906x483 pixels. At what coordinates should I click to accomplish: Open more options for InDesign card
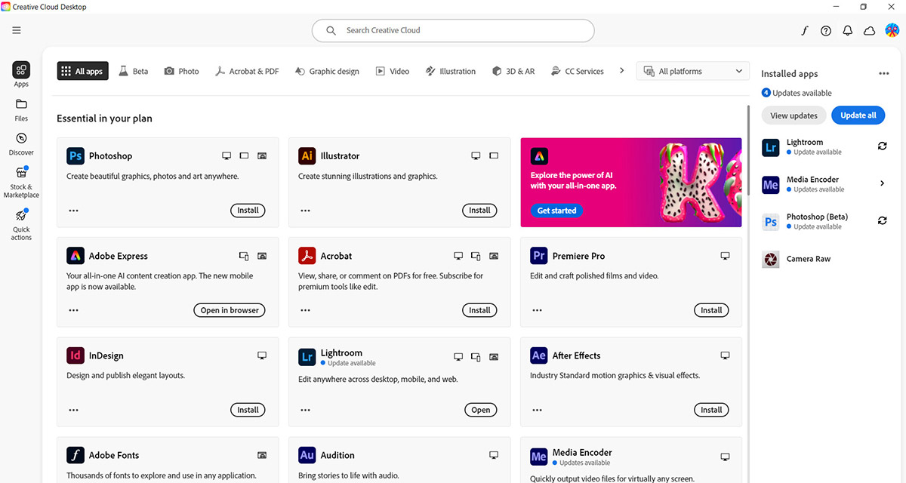click(x=73, y=410)
